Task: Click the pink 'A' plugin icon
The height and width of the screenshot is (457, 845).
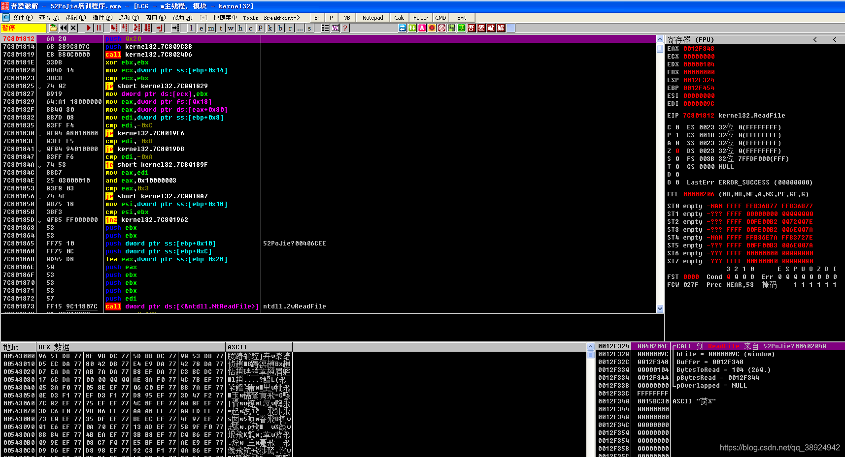Action: 422,28
